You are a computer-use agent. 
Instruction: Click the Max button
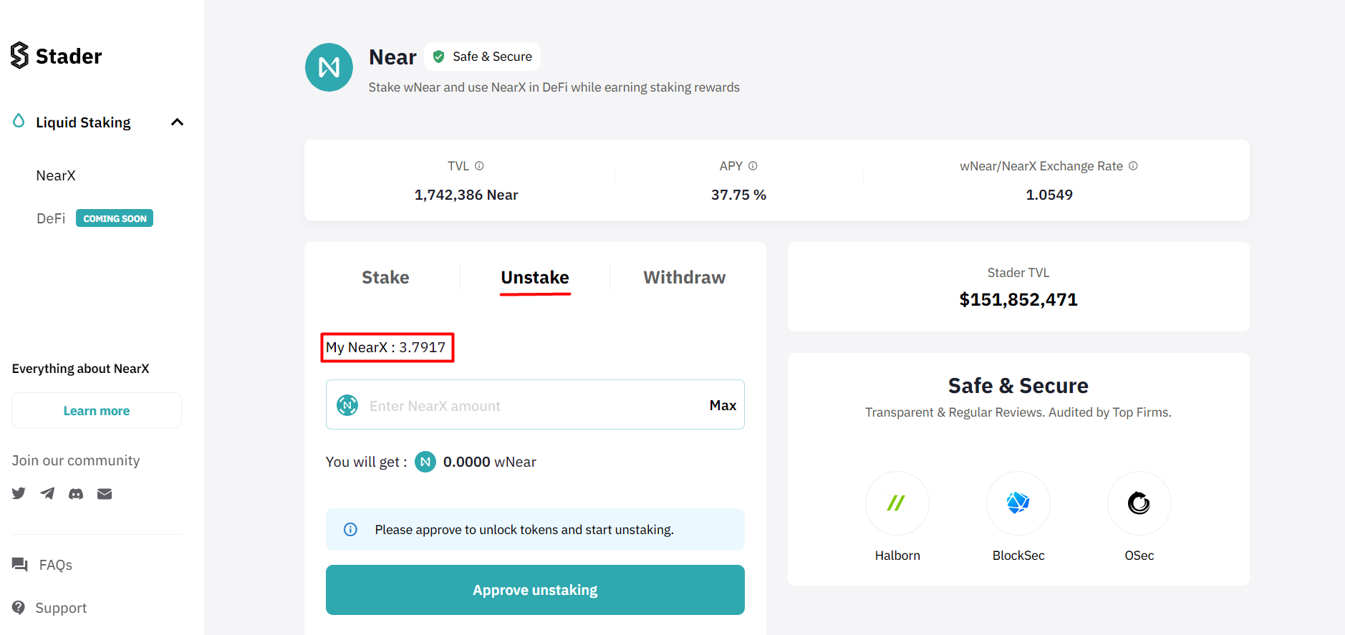click(x=723, y=405)
